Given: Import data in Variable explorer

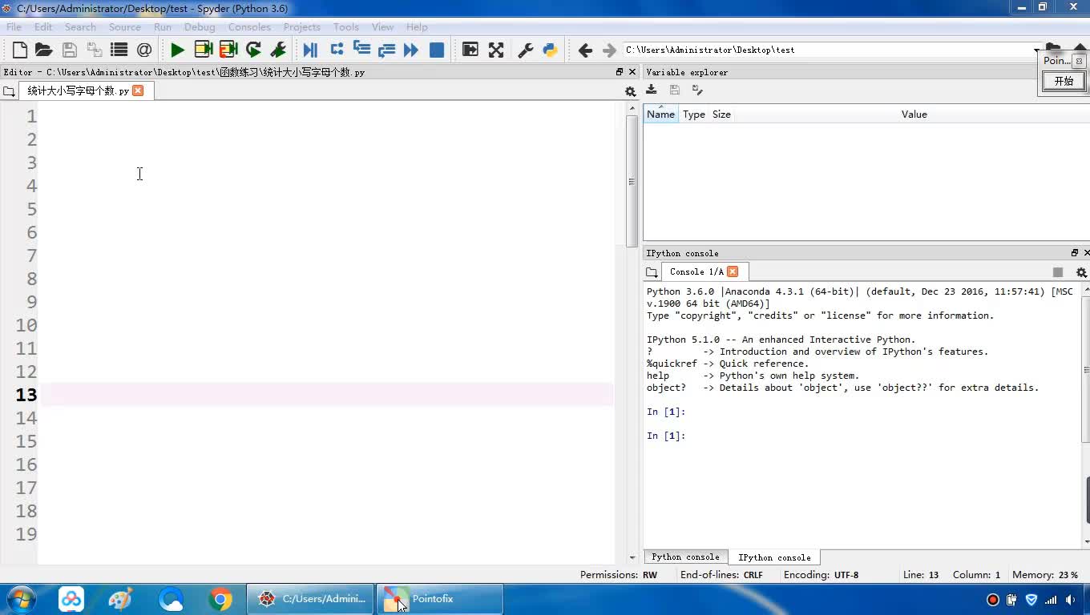Looking at the screenshot, I should point(652,90).
